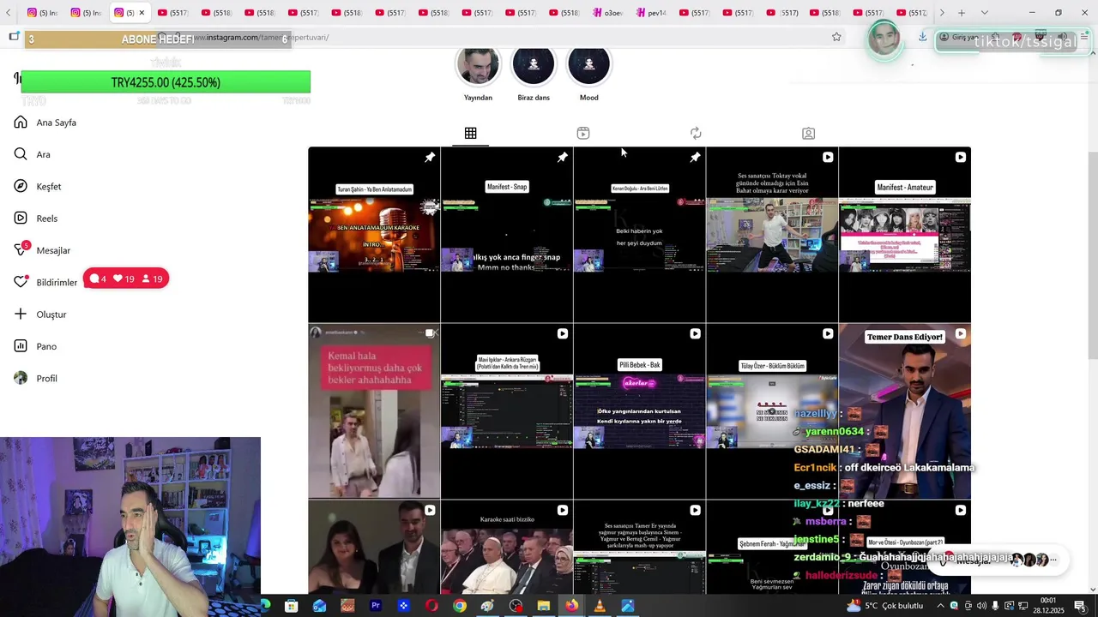Open Google Chrome from taskbar
Viewport: 1098px width, 617px height.
[x=460, y=606]
